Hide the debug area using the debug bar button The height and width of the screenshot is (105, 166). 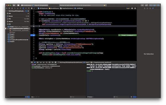tap(32, 62)
